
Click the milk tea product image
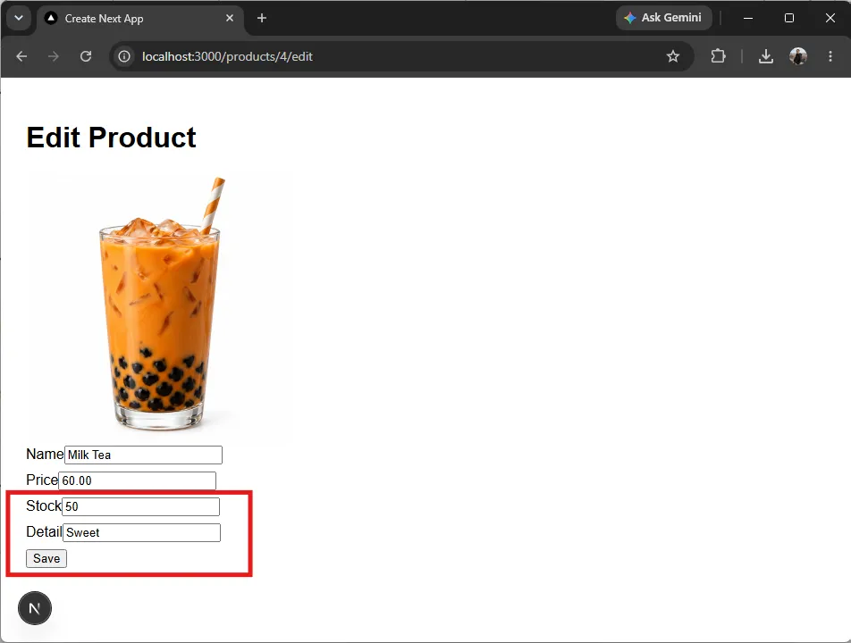pyautogui.click(x=158, y=308)
